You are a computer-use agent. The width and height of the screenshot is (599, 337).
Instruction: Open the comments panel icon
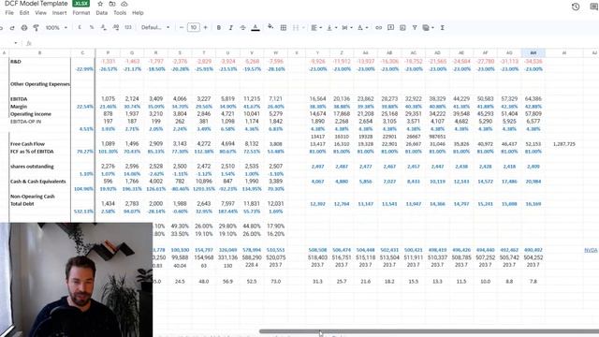[595, 7]
